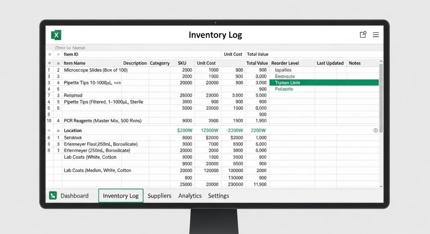Click the vertical scrollbar thumb
Screen dimensions: 430x234
381,98
